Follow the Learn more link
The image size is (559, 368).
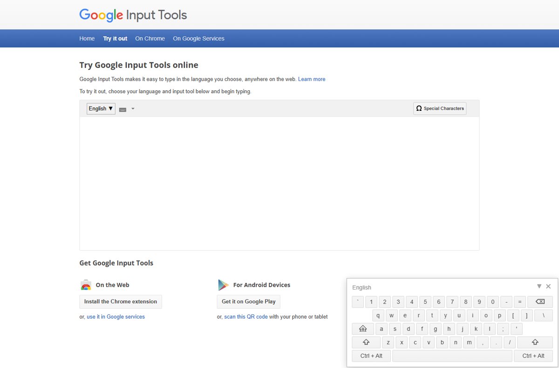click(x=312, y=79)
